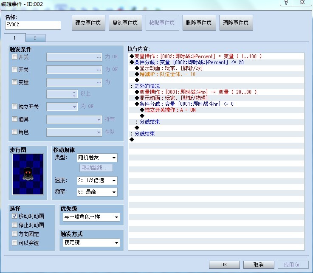313x273 pixels.
Task: Adjust the 变量 value stepper arrows
Action: (74, 94)
